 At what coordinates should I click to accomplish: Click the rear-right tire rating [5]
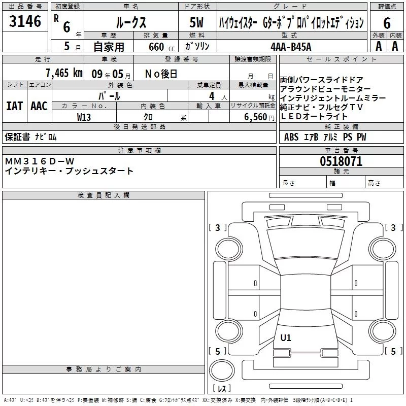tap(394, 351)
